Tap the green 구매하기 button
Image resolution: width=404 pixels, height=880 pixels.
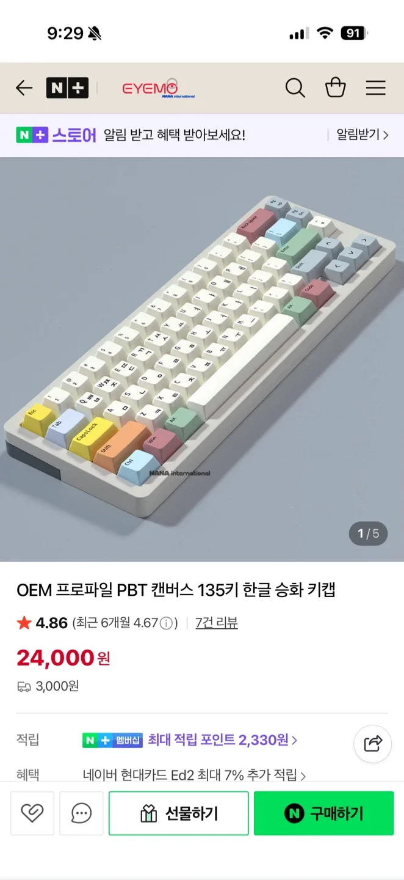324,813
